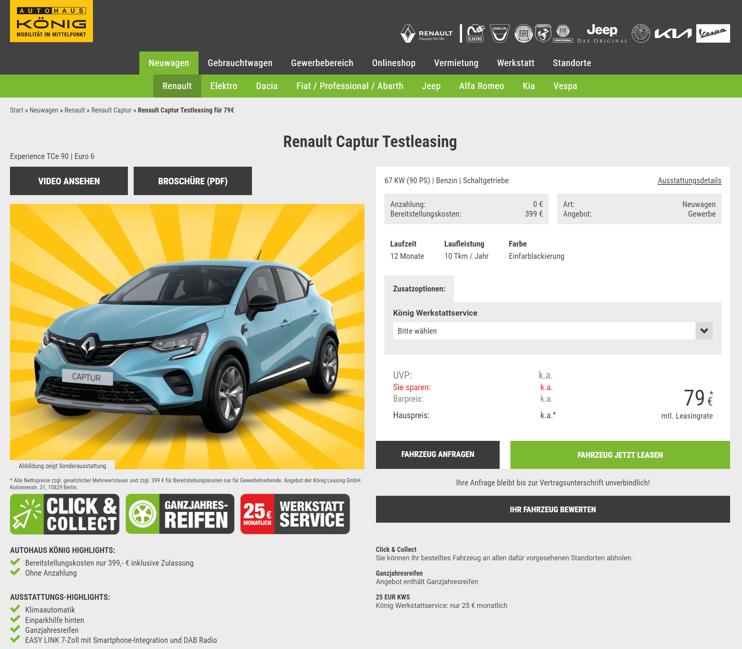Click Fahrzeug jetzt leasen button

click(x=620, y=455)
